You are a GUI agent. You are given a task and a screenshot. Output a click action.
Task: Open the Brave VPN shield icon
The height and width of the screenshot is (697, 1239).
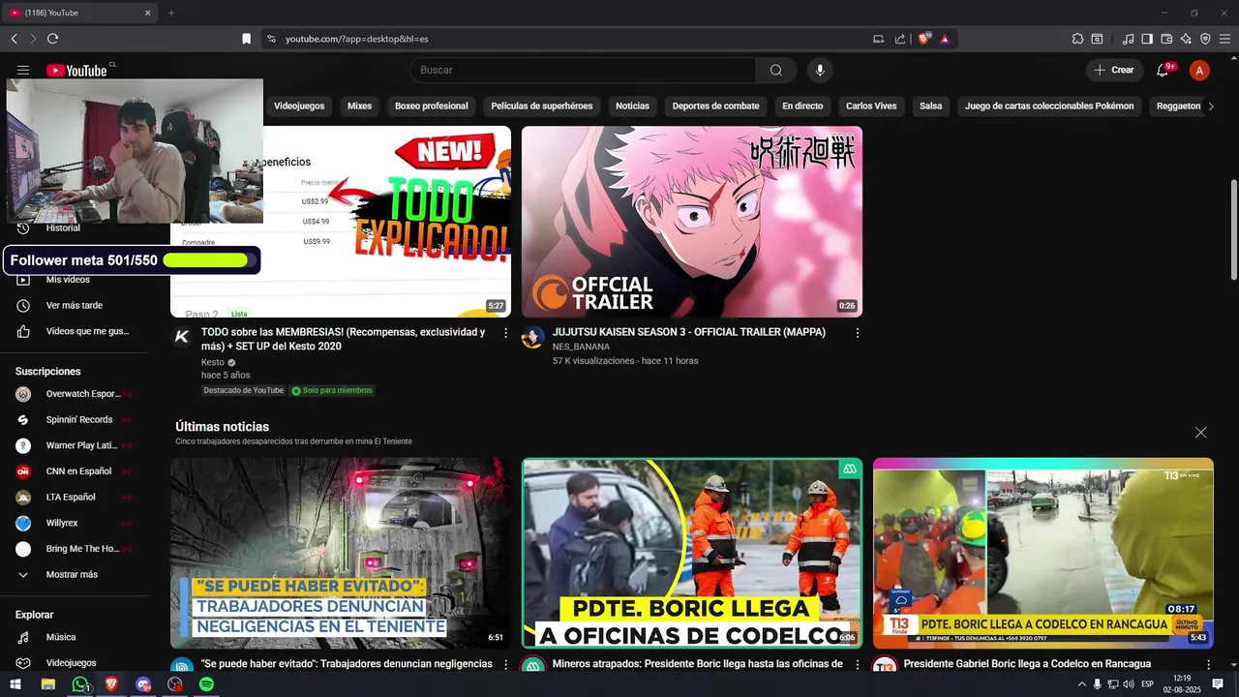pos(1205,39)
